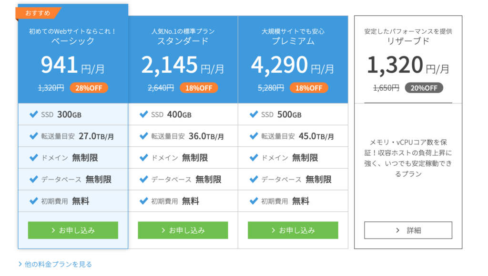The width and height of the screenshot is (488, 276).
Task: Click the 18%OFF badge under スタンダード price
Action: (x=199, y=88)
